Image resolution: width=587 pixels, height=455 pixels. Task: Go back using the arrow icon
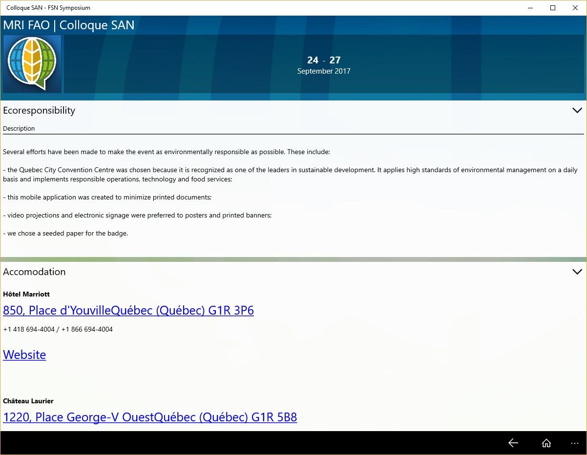click(513, 443)
